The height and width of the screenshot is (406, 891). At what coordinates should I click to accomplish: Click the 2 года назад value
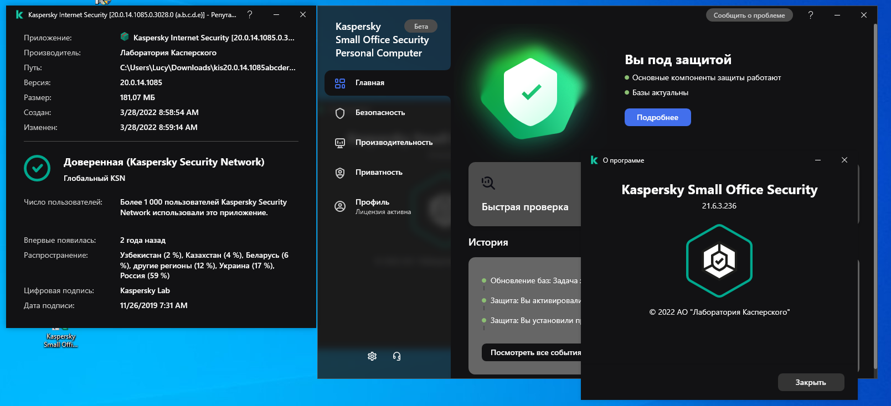[143, 240]
